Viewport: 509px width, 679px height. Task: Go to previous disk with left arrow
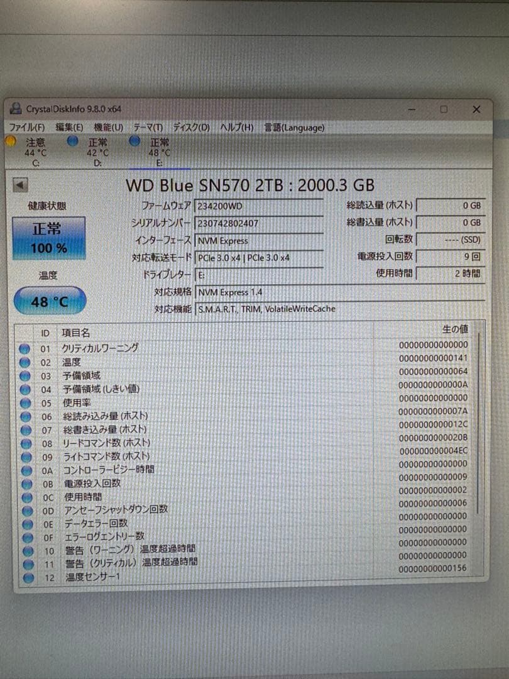[x=20, y=185]
